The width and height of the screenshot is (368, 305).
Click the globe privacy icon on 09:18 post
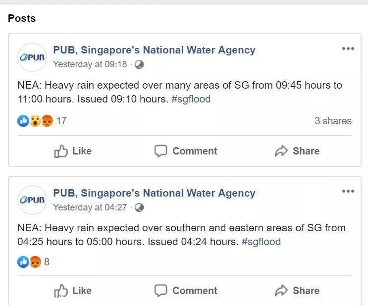click(139, 64)
